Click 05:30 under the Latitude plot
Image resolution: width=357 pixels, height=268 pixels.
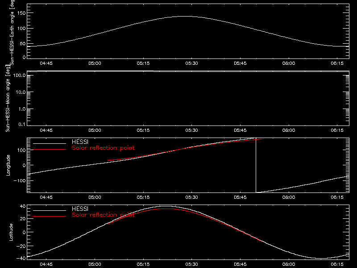(x=192, y=264)
